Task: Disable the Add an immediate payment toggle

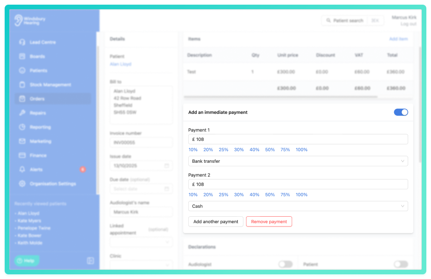Action: pyautogui.click(x=401, y=112)
